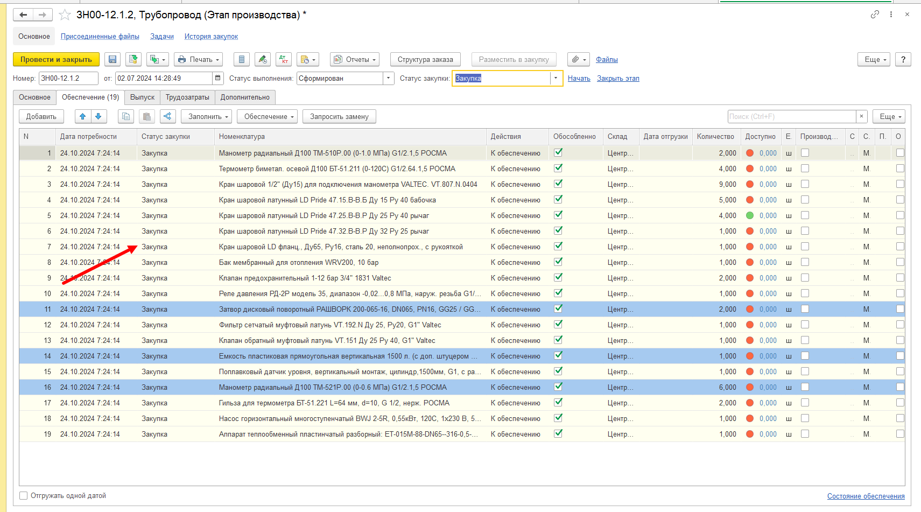Toggle Обособленно checkbox in row 19
This screenshot has width=921, height=512.
558,433
